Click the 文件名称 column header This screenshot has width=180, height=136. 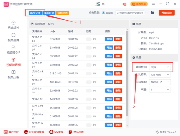pos(37,31)
